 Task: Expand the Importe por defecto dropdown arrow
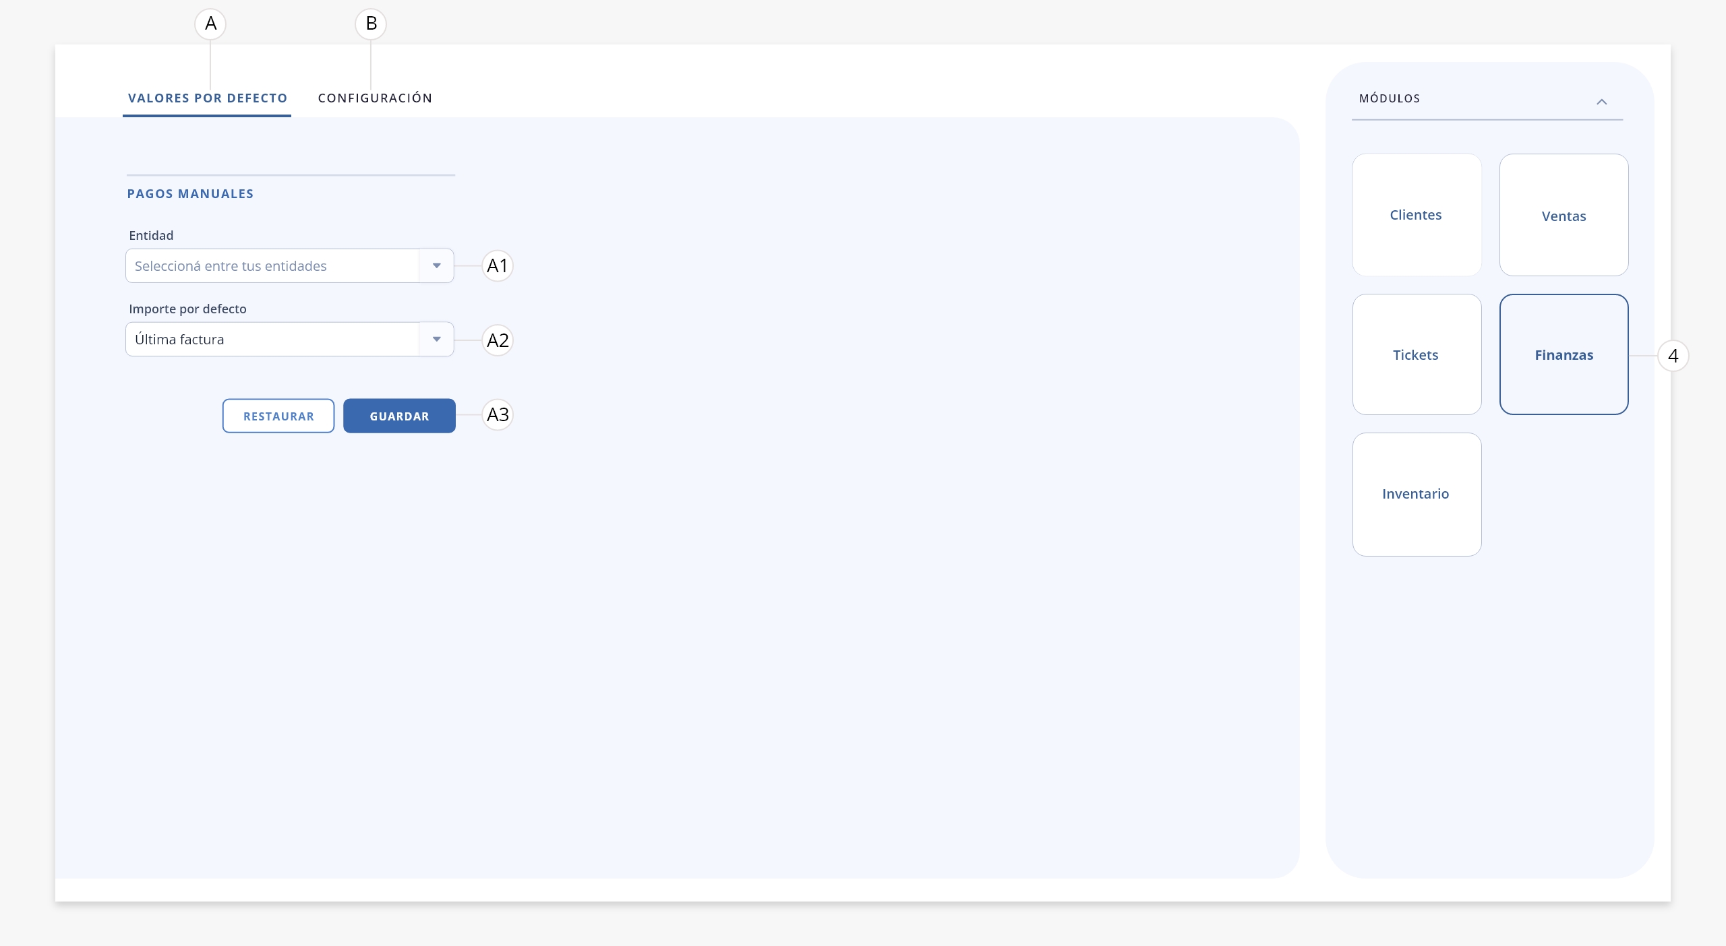click(437, 339)
